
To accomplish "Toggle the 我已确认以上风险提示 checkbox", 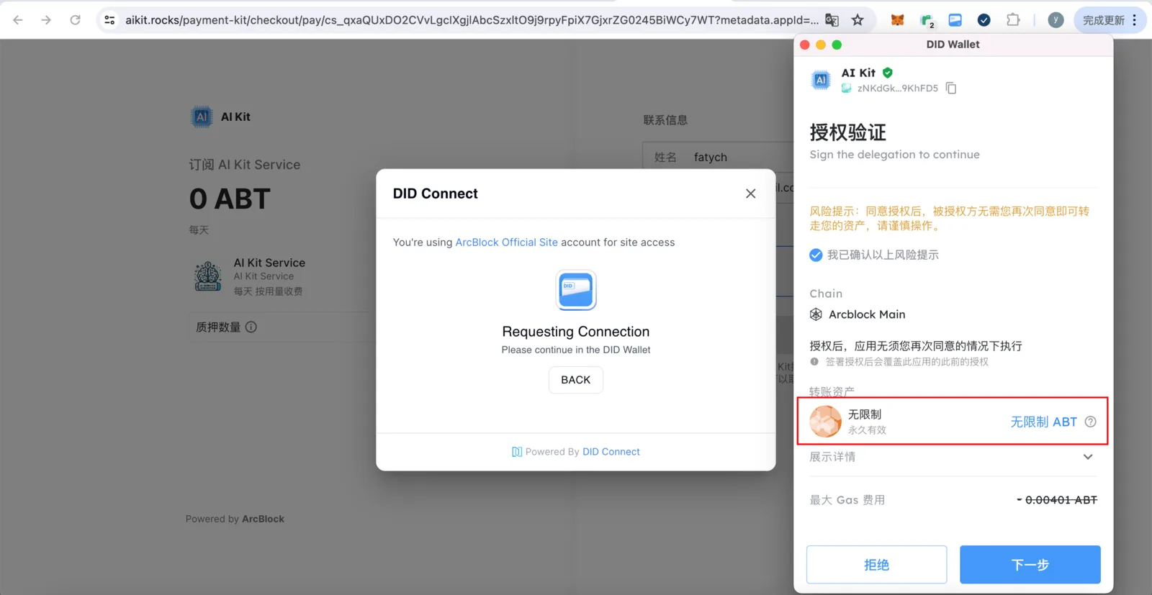I will point(816,255).
